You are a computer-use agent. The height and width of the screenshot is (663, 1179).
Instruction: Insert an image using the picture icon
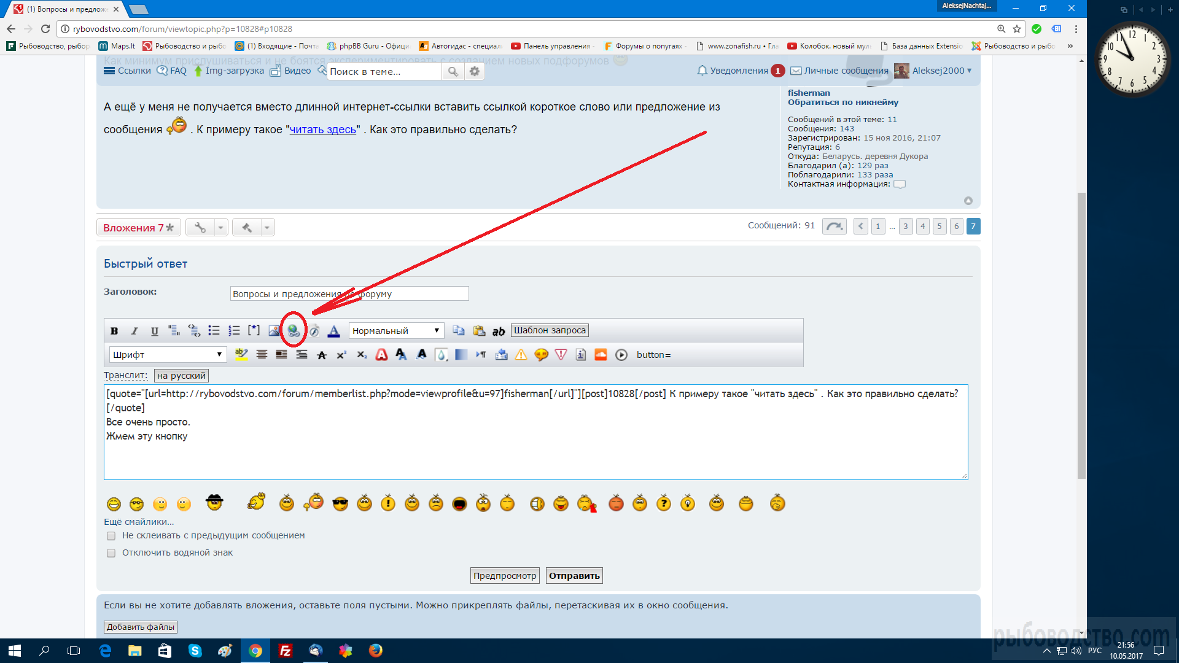[x=274, y=331]
